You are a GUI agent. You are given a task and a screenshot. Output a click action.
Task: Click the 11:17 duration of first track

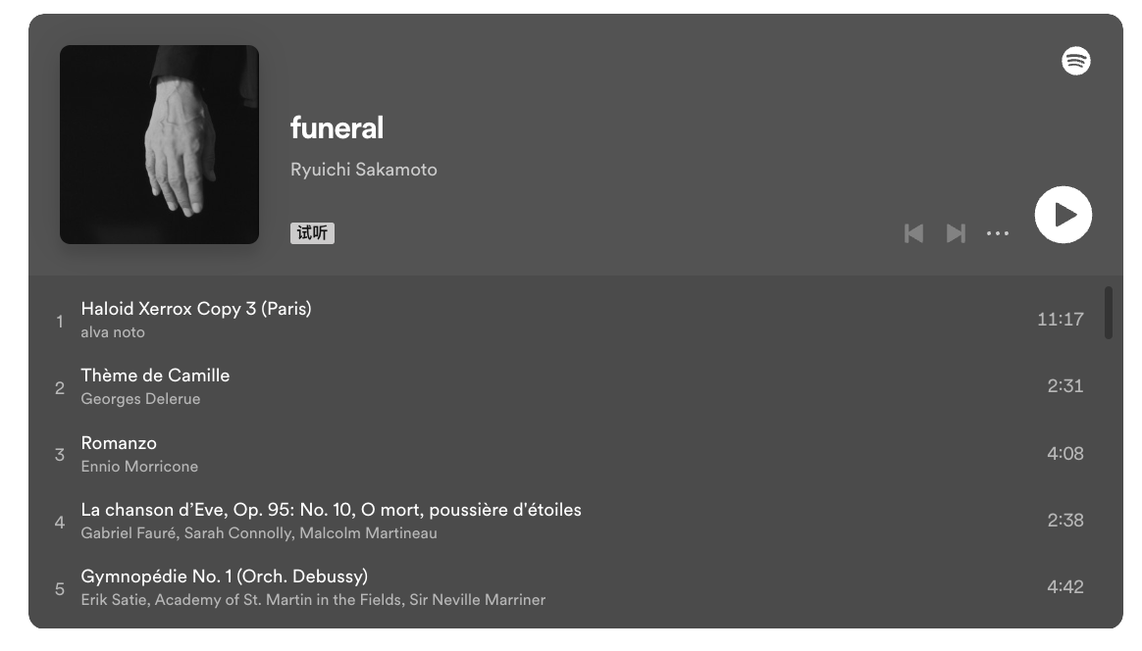coord(1060,320)
